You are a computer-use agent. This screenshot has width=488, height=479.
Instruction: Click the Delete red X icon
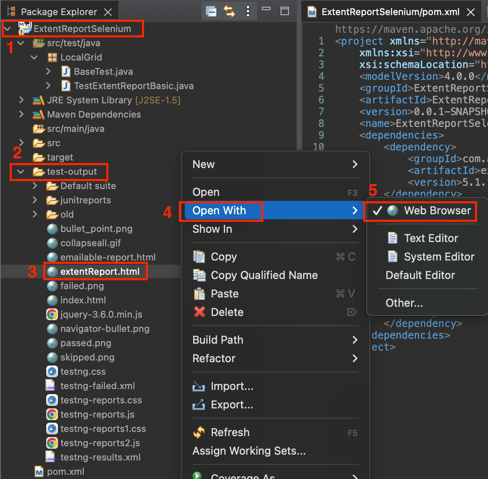pyautogui.click(x=199, y=312)
